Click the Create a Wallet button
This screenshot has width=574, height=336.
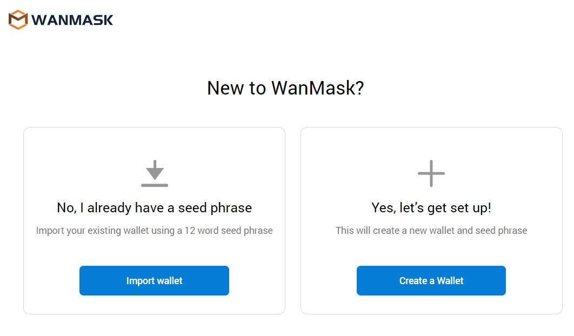[x=431, y=280]
